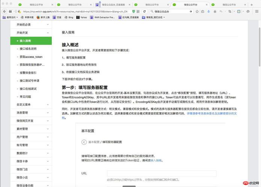Expand the 素材管理 sidebar section
Viewport: 261px width, 187px height.
[x=31, y=129]
